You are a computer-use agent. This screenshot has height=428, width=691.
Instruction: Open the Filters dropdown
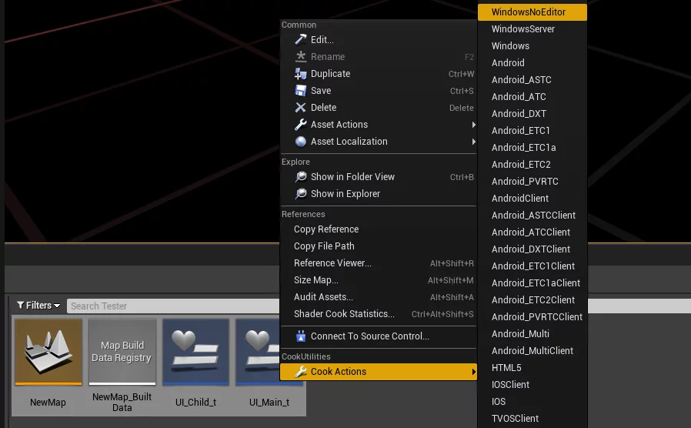(x=38, y=306)
